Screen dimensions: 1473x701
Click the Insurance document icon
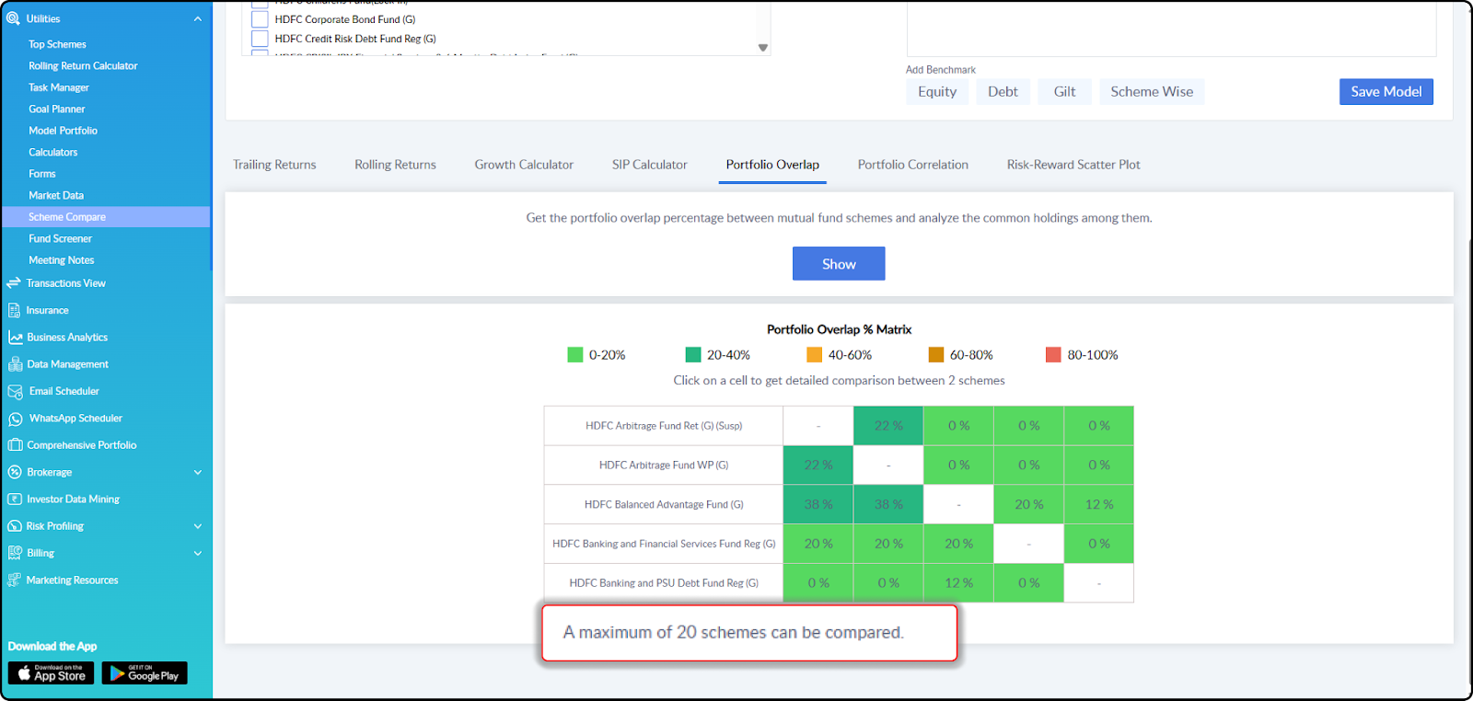pyautogui.click(x=15, y=311)
